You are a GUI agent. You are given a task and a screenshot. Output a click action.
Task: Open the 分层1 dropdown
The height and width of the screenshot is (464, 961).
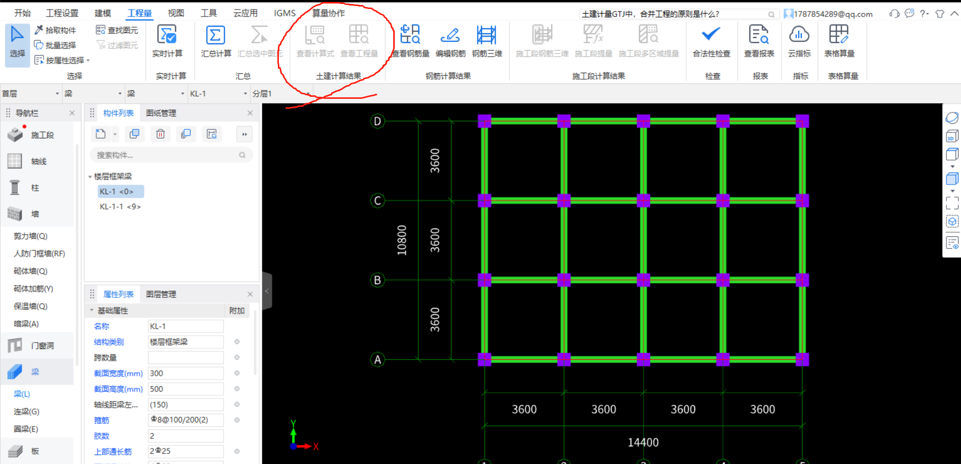point(281,94)
